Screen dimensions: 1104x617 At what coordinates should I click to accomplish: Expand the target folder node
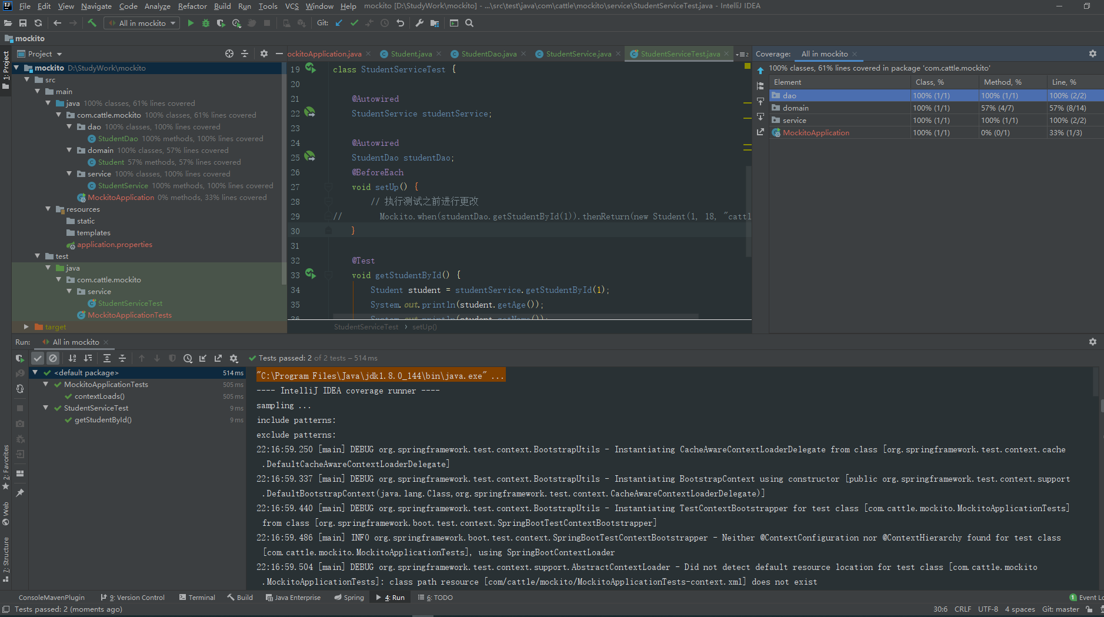click(x=26, y=327)
